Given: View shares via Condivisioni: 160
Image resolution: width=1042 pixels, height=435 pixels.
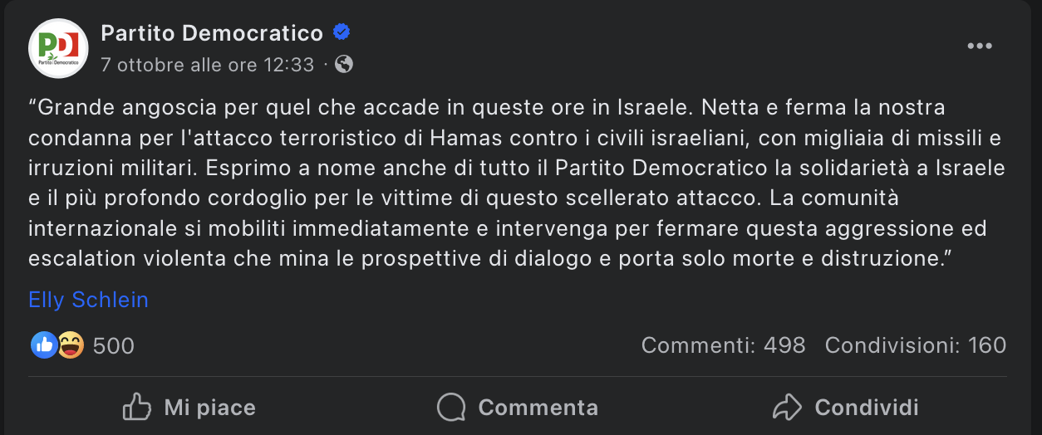Looking at the screenshot, I should click(x=915, y=345).
